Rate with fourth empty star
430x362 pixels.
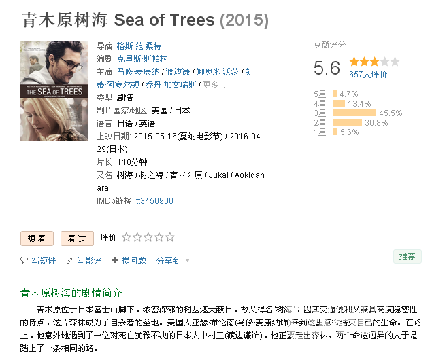[x=159, y=237]
